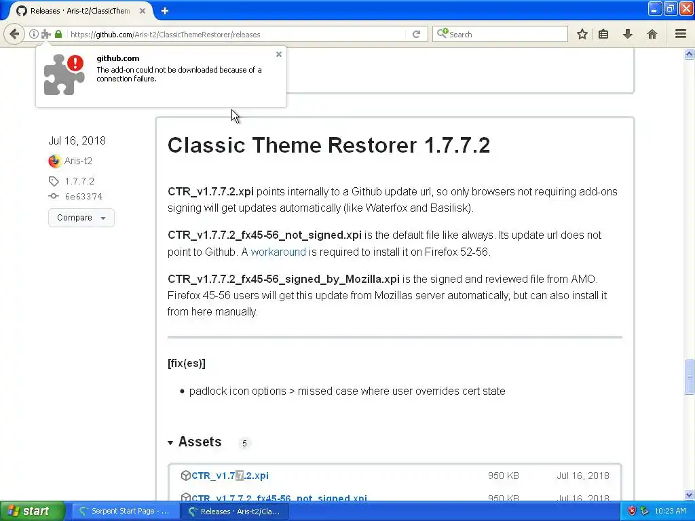This screenshot has height=521, width=695.
Task: Click the vertical scrollbar thumb
Action: (689, 377)
